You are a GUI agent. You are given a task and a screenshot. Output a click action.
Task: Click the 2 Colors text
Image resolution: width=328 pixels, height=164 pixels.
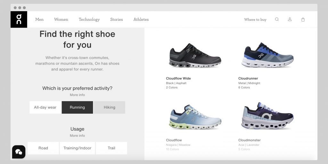pyautogui.click(x=172, y=87)
